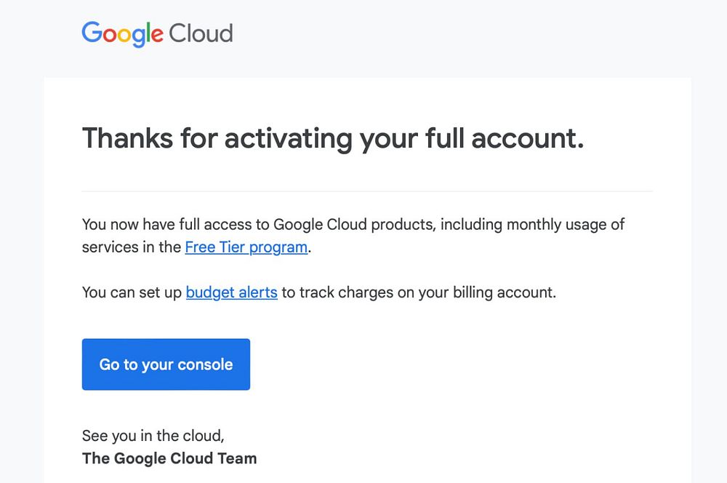727x483 pixels.
Task: Click the Google Cloud logo
Action: [x=157, y=33]
